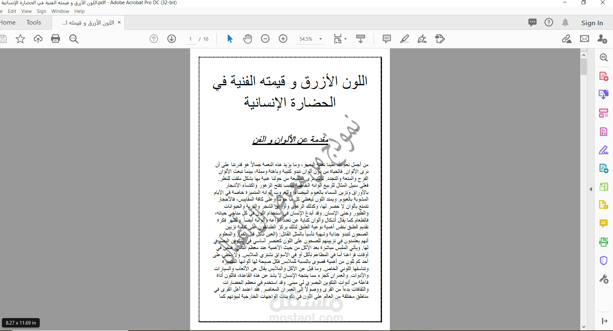613x331 pixels.
Task: Open the Edit menu
Action: [12, 11]
